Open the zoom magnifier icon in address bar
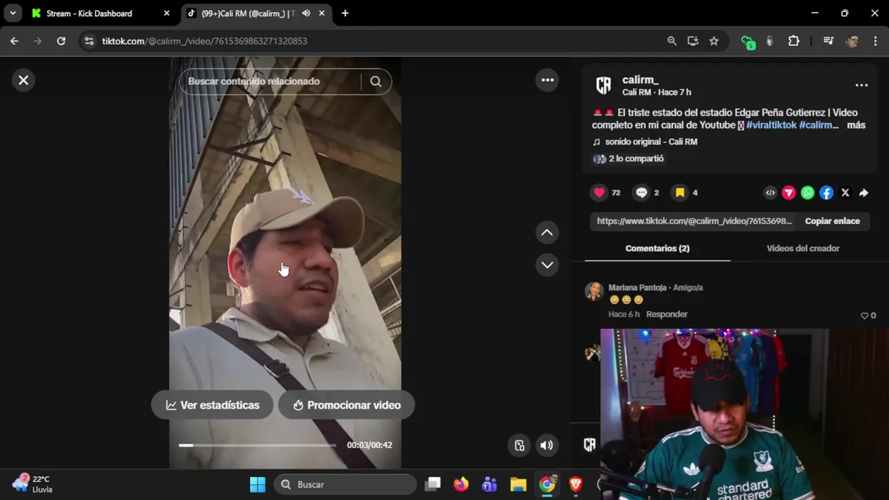Screen dimensions: 889x500 (x=672, y=41)
